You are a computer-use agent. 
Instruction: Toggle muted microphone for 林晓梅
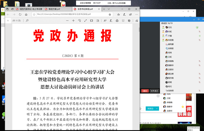click(199, 61)
